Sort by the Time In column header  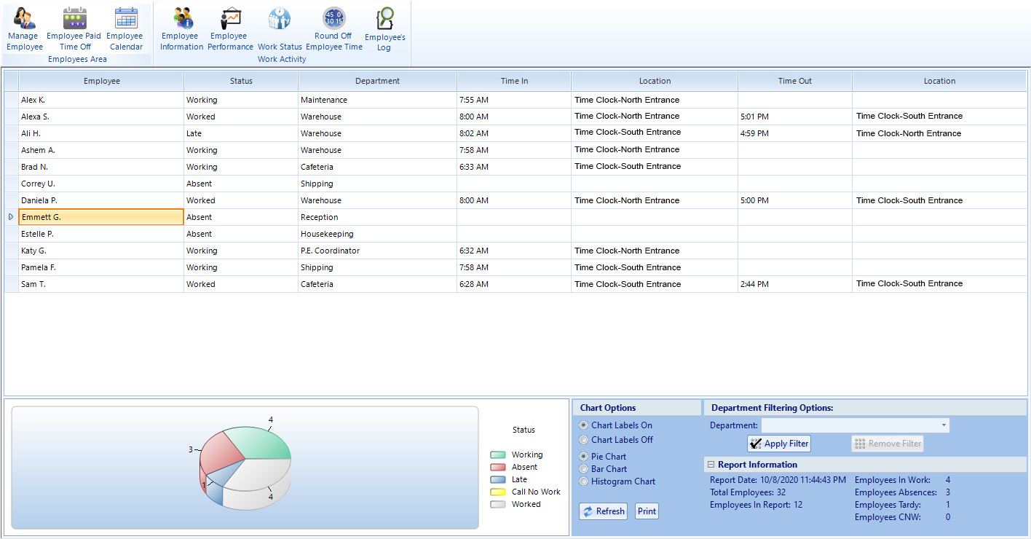[x=514, y=81]
